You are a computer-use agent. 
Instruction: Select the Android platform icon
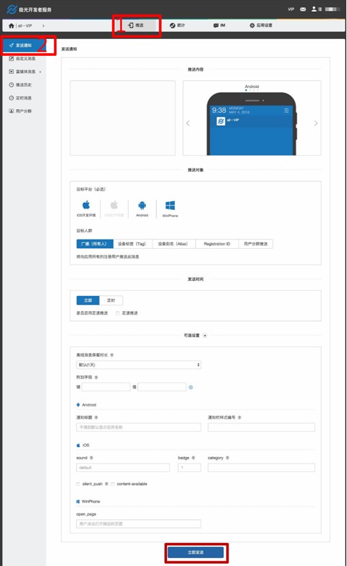pyautogui.click(x=142, y=205)
